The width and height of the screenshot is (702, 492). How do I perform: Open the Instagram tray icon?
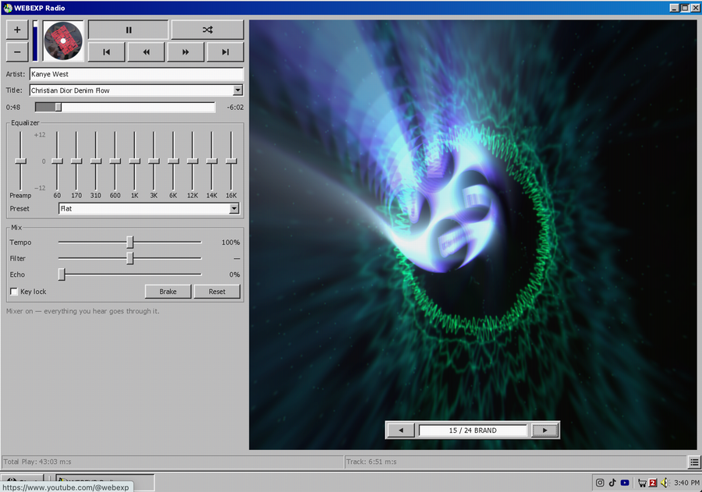tap(600, 483)
